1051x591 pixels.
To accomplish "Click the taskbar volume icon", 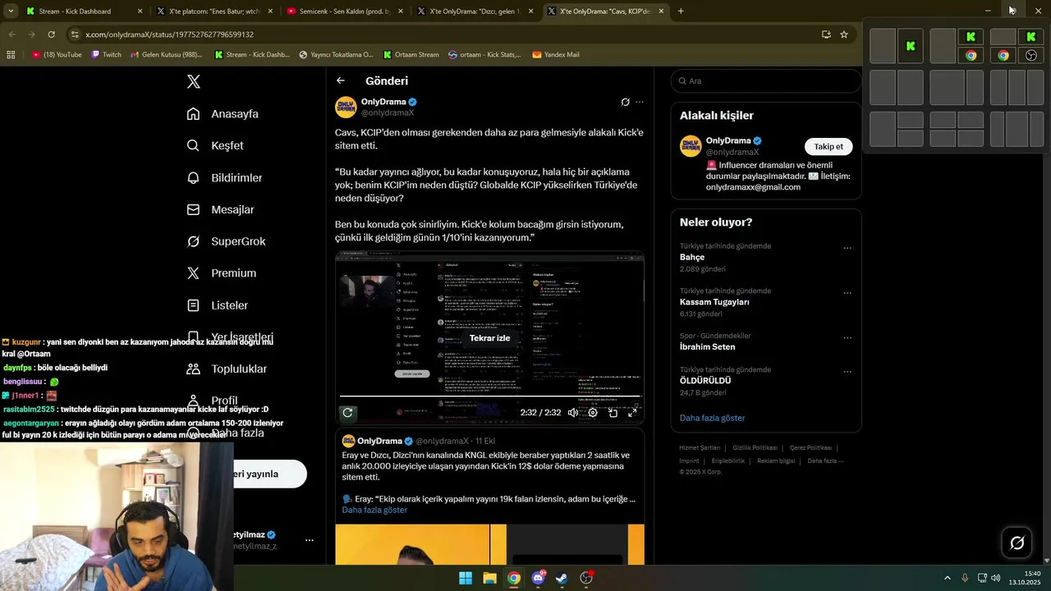I will click(996, 578).
